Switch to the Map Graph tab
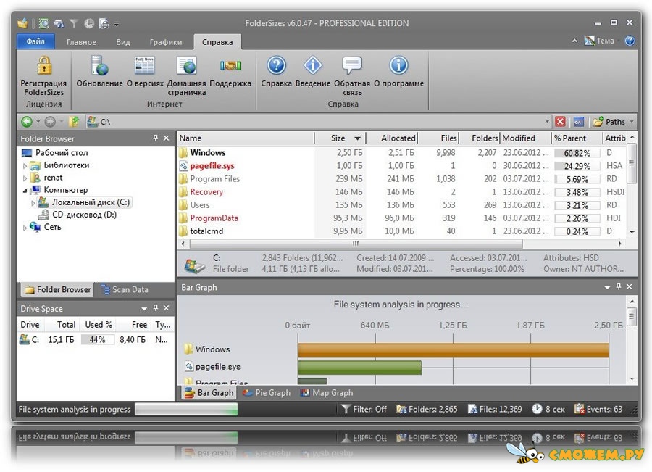 (x=327, y=392)
